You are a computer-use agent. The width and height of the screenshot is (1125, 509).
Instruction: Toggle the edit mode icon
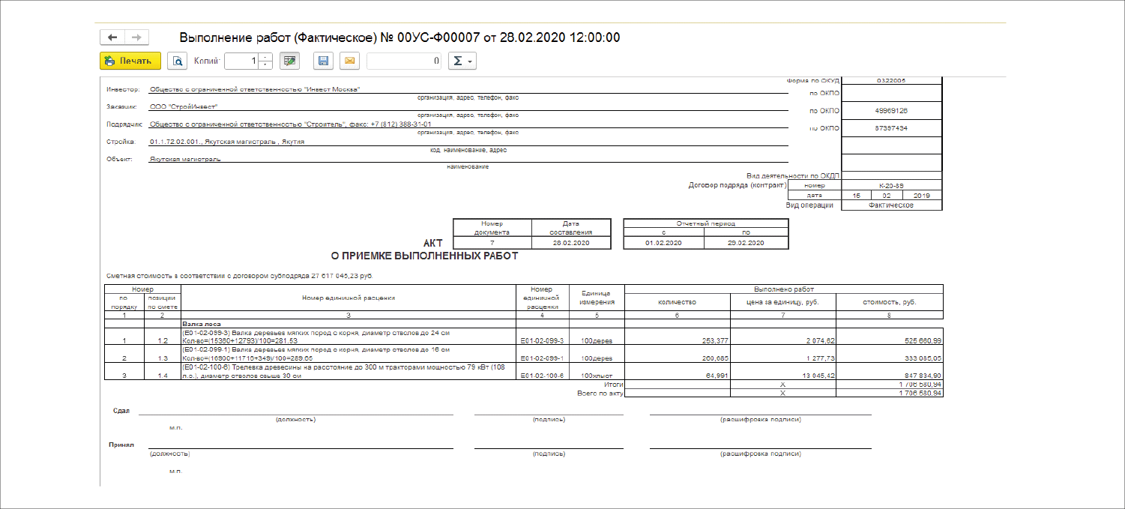tap(289, 61)
